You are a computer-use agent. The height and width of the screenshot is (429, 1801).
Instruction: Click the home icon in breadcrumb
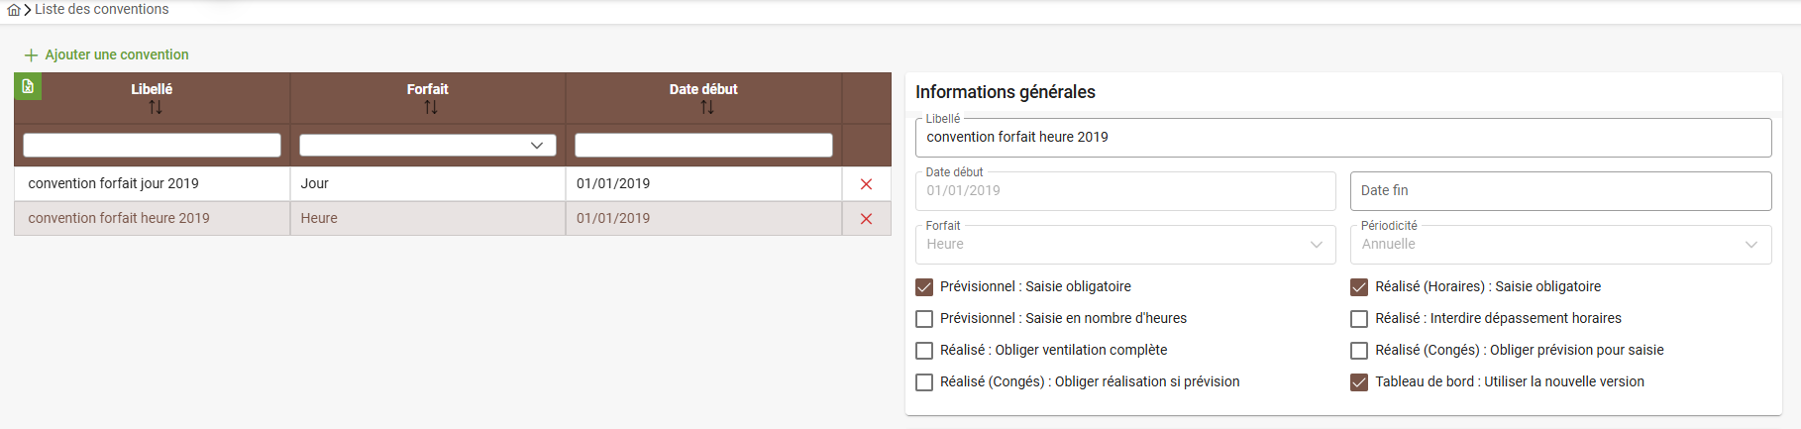pyautogui.click(x=13, y=10)
